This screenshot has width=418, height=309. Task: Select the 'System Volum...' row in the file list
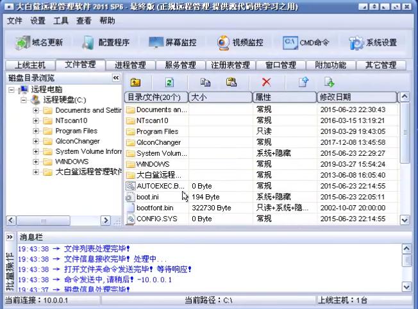pyautogui.click(x=262, y=153)
